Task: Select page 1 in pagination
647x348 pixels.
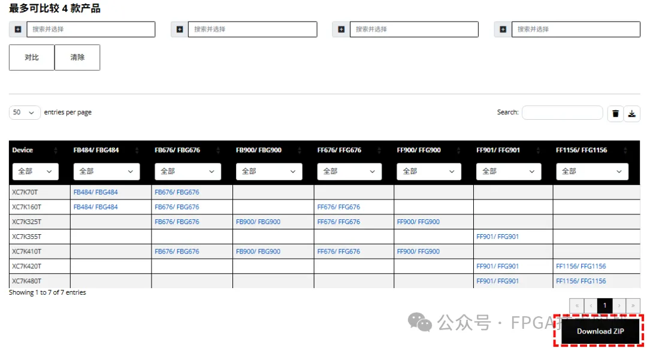Action: point(605,305)
